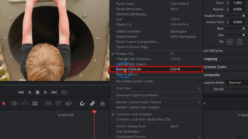Open the Composite Mode Normal dropdown
The height and width of the screenshot is (139, 248).
(x=237, y=83)
